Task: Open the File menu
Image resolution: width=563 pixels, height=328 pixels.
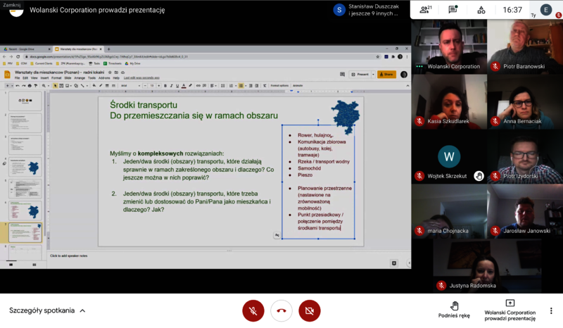Action: click(x=17, y=77)
